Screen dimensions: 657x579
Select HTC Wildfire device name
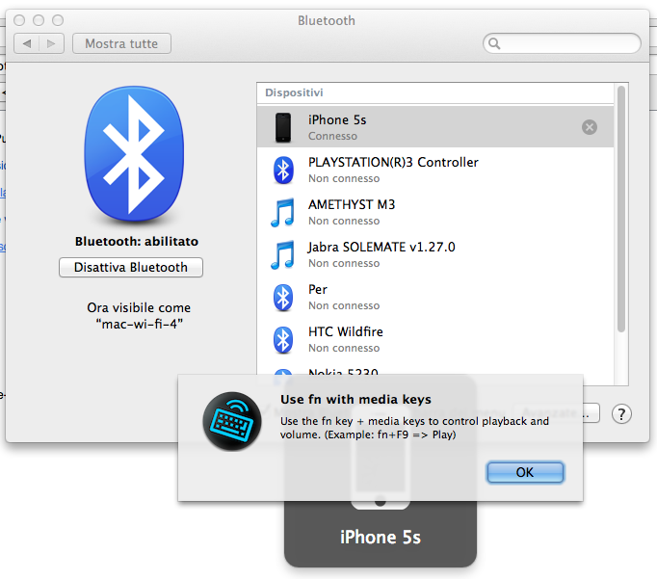(x=346, y=331)
